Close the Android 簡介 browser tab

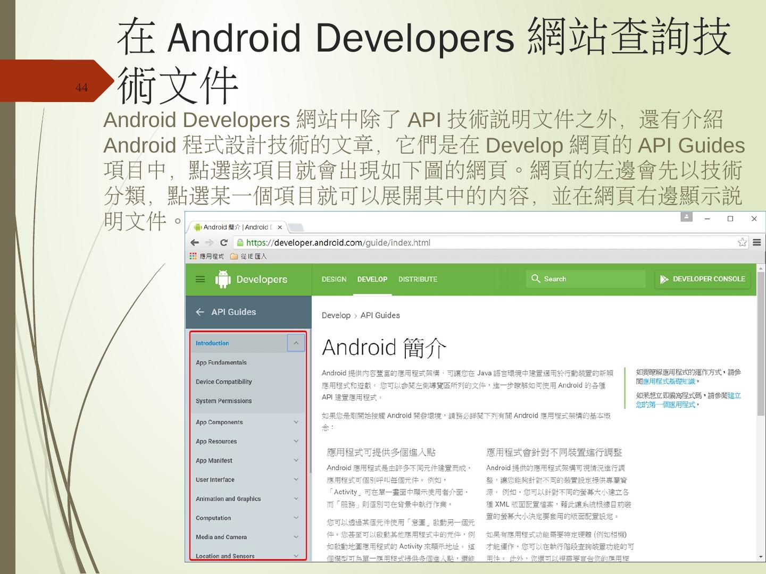pos(280,227)
